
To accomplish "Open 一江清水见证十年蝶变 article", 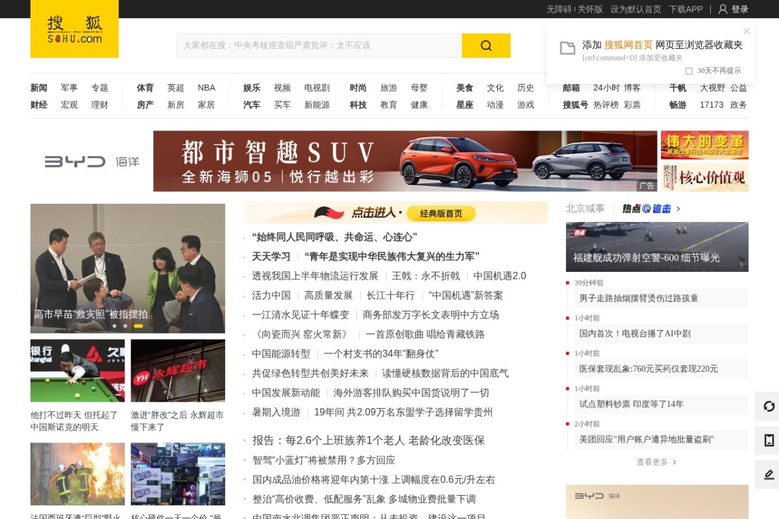I will 301,315.
